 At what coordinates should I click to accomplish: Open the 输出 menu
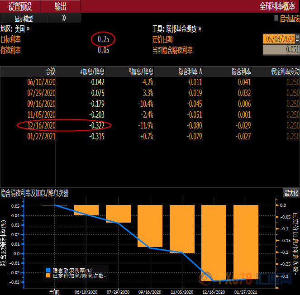[60, 6]
